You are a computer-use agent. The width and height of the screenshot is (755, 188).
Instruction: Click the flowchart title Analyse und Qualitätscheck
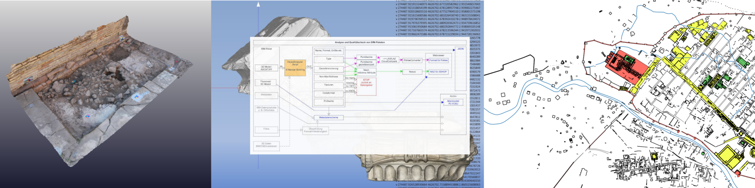pyautogui.click(x=359, y=42)
